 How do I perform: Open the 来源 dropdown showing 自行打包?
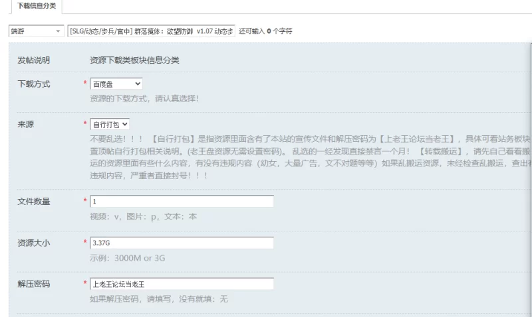tap(110, 125)
